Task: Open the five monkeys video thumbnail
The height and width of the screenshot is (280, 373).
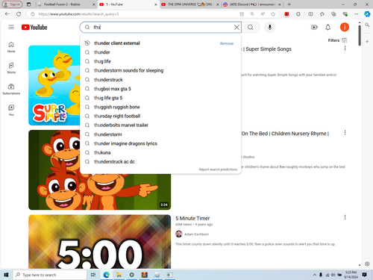Action: [x=99, y=170]
